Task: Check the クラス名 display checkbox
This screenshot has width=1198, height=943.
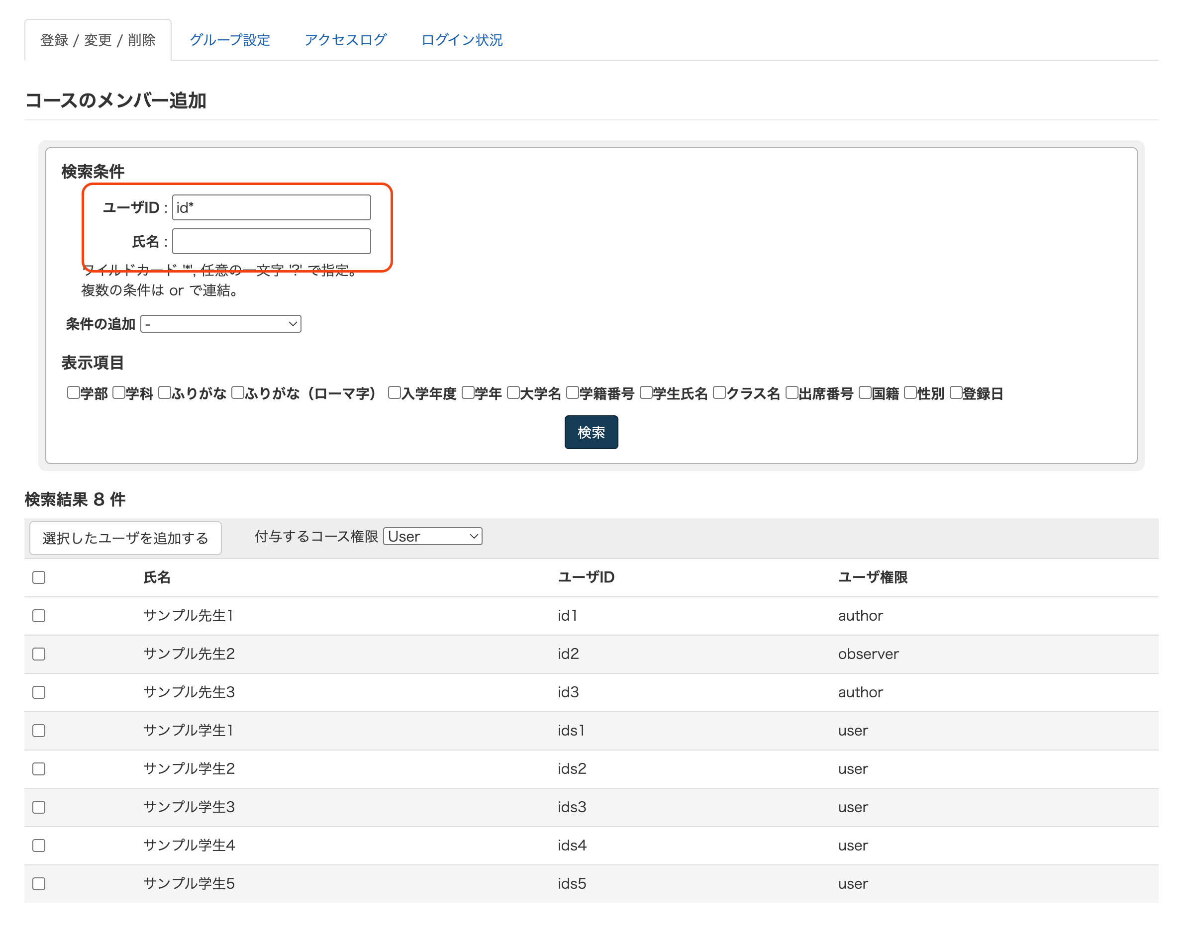Action: click(718, 392)
